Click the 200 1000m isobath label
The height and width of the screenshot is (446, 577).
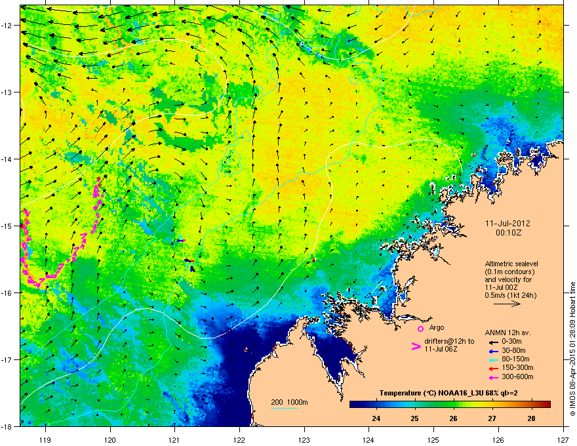point(289,402)
